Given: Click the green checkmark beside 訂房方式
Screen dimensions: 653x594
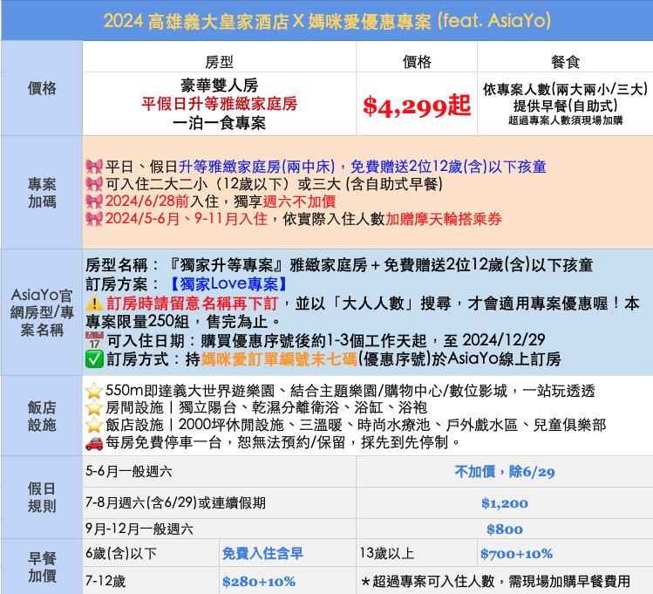Looking at the screenshot, I should pyautogui.click(x=94, y=358).
